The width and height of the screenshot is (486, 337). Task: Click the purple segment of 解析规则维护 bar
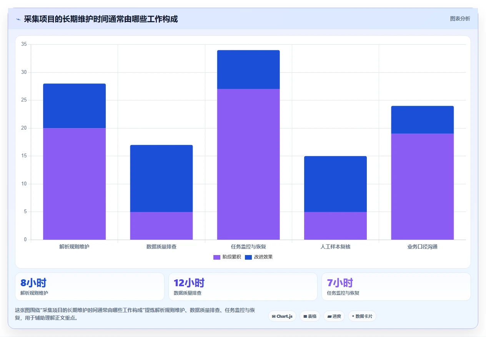pos(74,184)
